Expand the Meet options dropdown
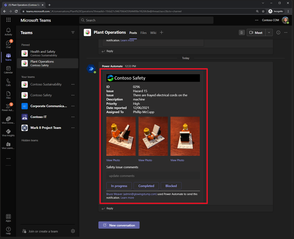This screenshot has width=294, height=239. 269,32
